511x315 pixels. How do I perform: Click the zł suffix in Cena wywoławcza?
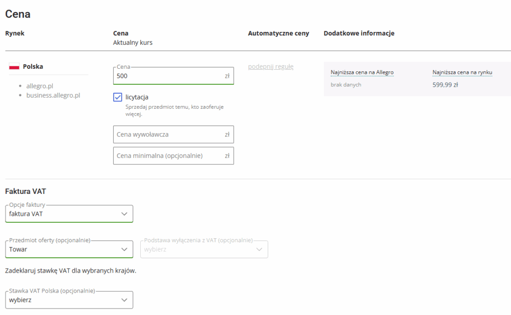(x=227, y=135)
